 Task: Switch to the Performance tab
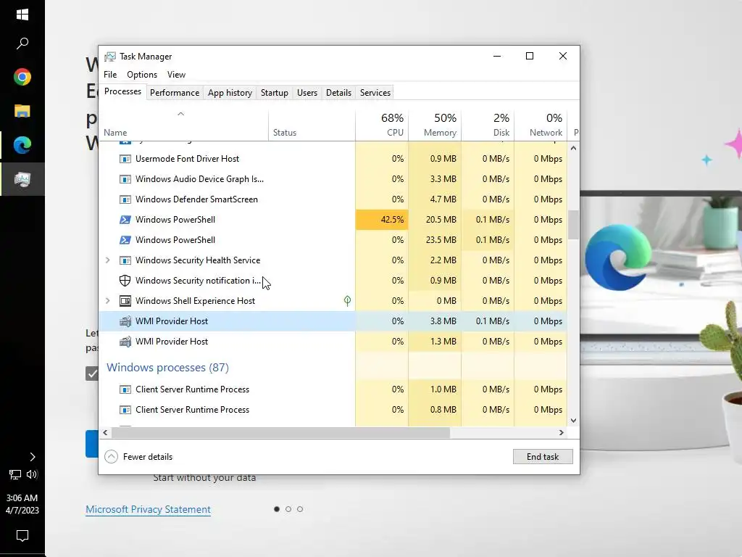coord(175,93)
